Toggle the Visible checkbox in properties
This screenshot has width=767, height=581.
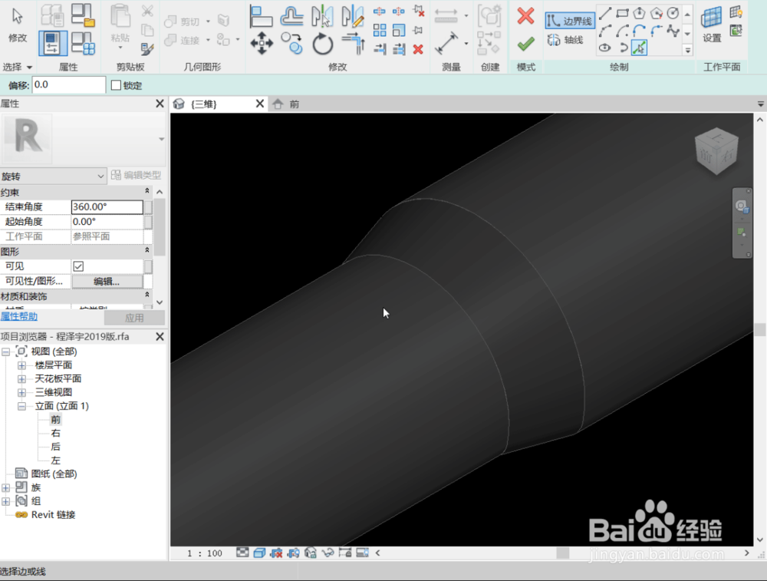(78, 266)
